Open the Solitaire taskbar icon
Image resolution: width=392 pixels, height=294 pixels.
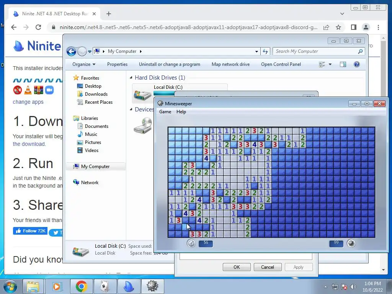tap(105, 286)
